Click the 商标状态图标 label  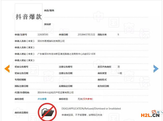click(21, 113)
